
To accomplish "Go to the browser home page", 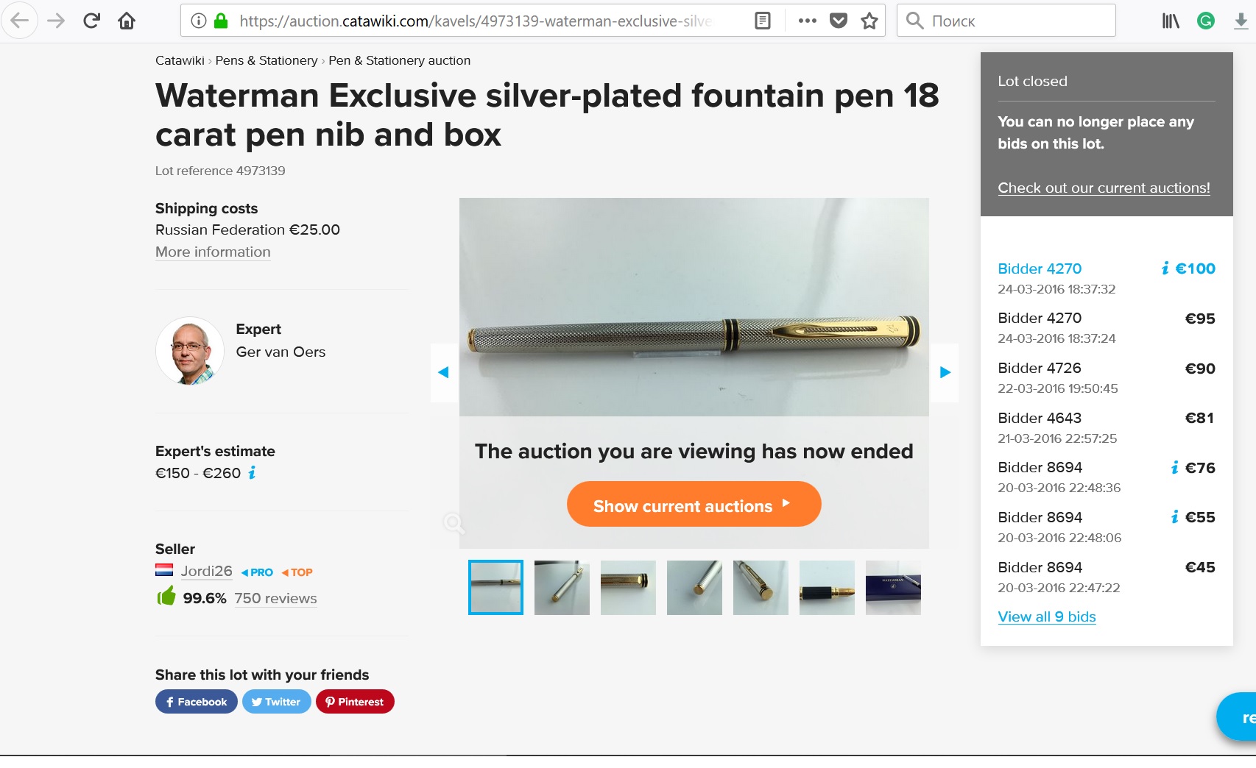I will 127,21.
